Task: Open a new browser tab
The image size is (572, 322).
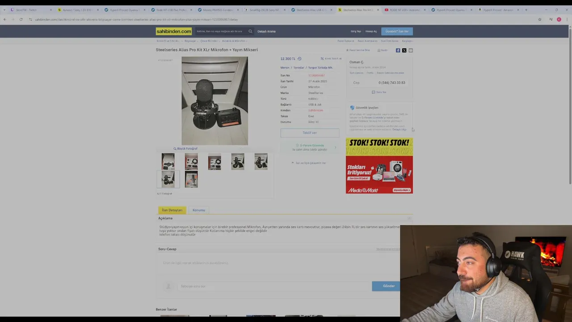Action: (x=526, y=10)
